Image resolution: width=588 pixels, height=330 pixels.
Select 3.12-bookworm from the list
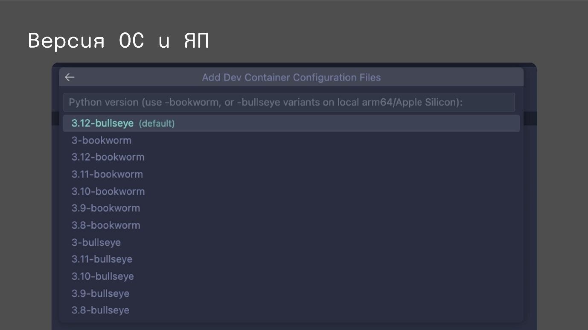[x=108, y=157]
